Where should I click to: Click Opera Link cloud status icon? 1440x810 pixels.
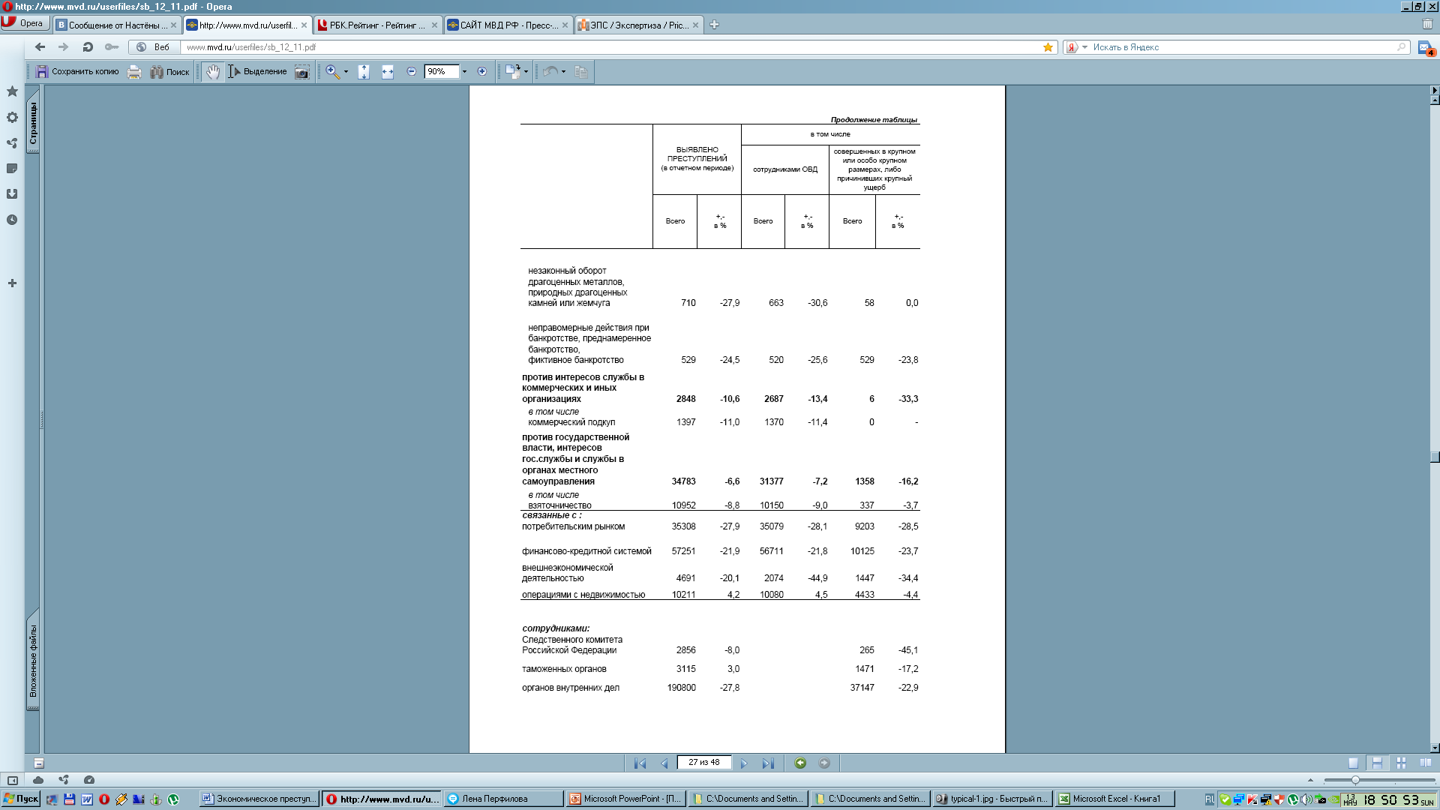tap(38, 780)
